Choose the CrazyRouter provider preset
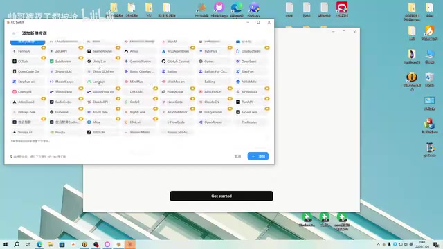Screen dimensions: 443x249 coord(214,112)
